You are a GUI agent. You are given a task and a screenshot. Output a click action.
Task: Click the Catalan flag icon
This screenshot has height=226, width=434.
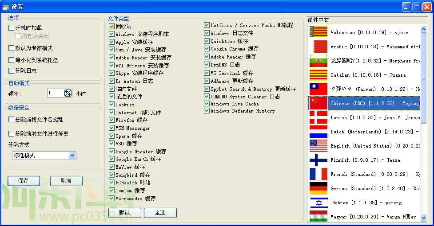pyautogui.click(x=319, y=75)
